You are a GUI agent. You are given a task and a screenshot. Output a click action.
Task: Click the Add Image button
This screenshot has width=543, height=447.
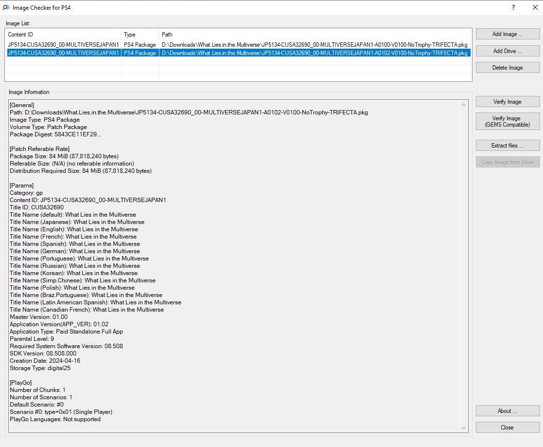pyautogui.click(x=508, y=34)
